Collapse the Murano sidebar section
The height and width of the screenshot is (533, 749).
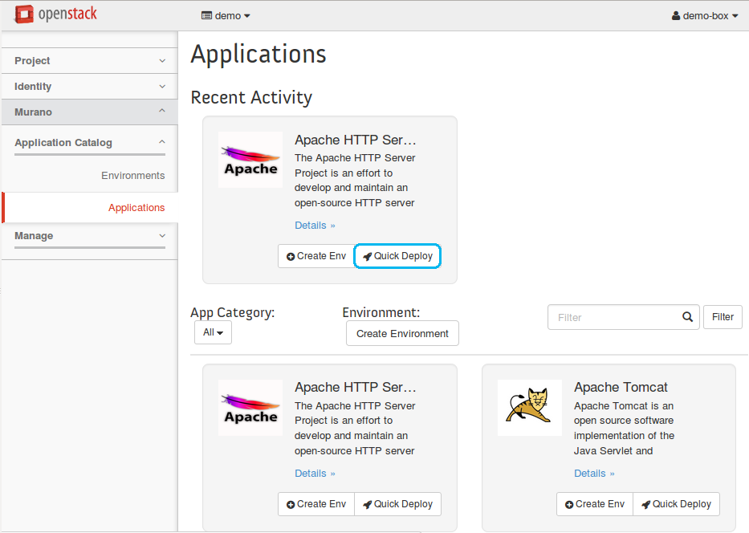[89, 112]
